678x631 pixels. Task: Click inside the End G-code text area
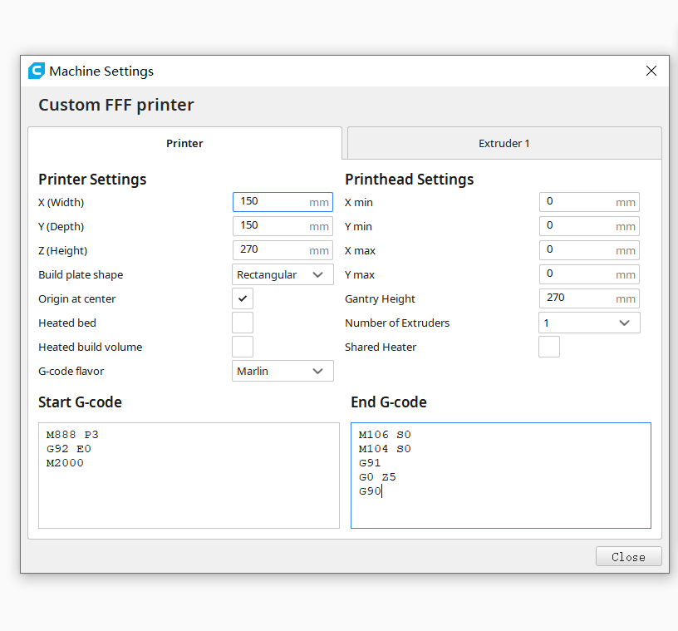point(501,476)
